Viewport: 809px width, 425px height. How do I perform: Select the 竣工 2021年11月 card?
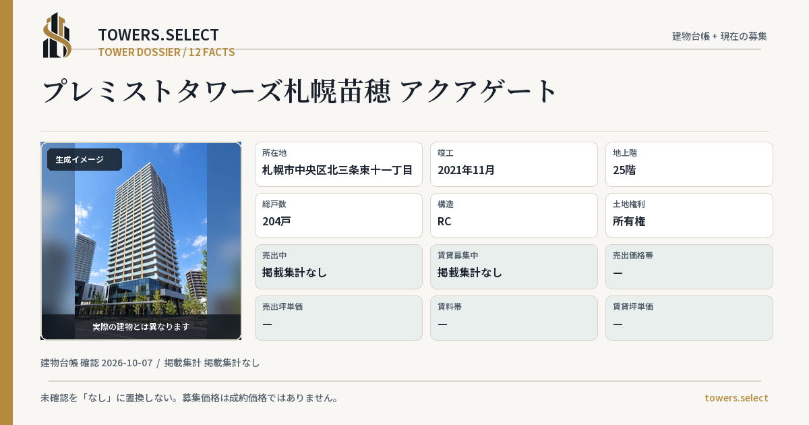[514, 164]
